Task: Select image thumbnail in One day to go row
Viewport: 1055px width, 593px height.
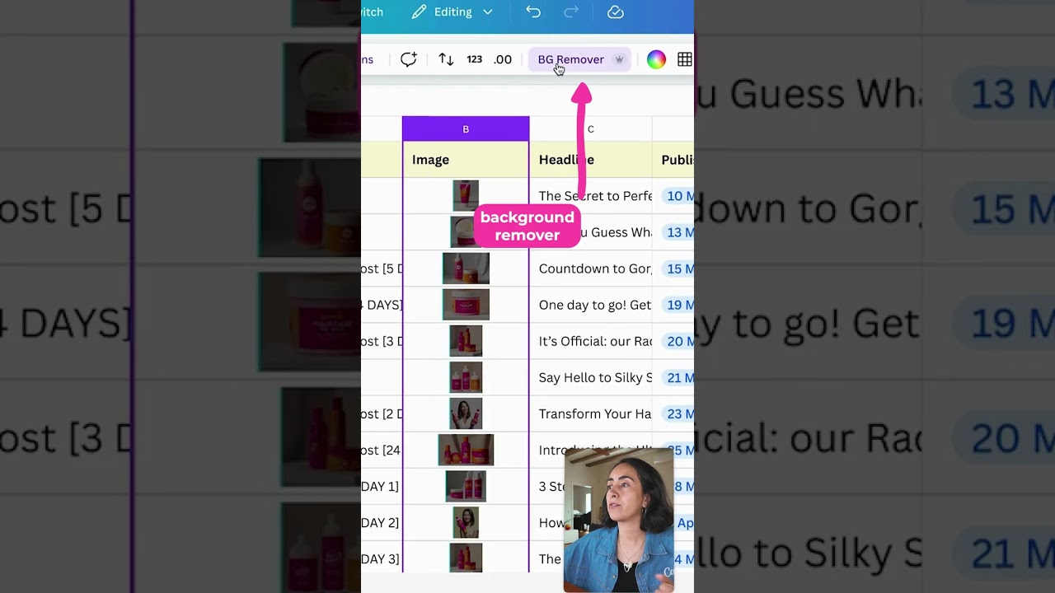Action: [x=466, y=305]
